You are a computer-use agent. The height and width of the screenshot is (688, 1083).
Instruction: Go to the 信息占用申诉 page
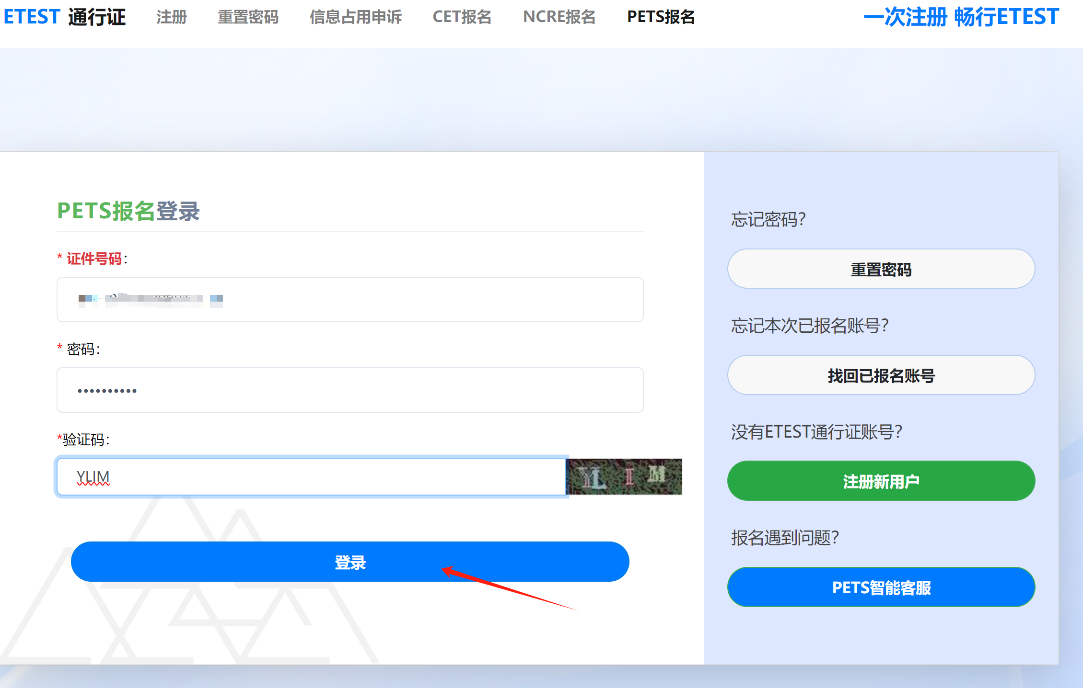(355, 17)
